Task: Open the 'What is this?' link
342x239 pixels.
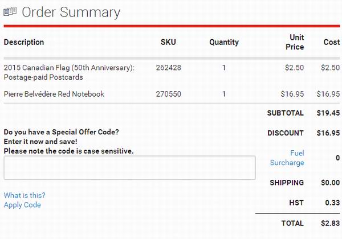Action: pyautogui.click(x=25, y=195)
